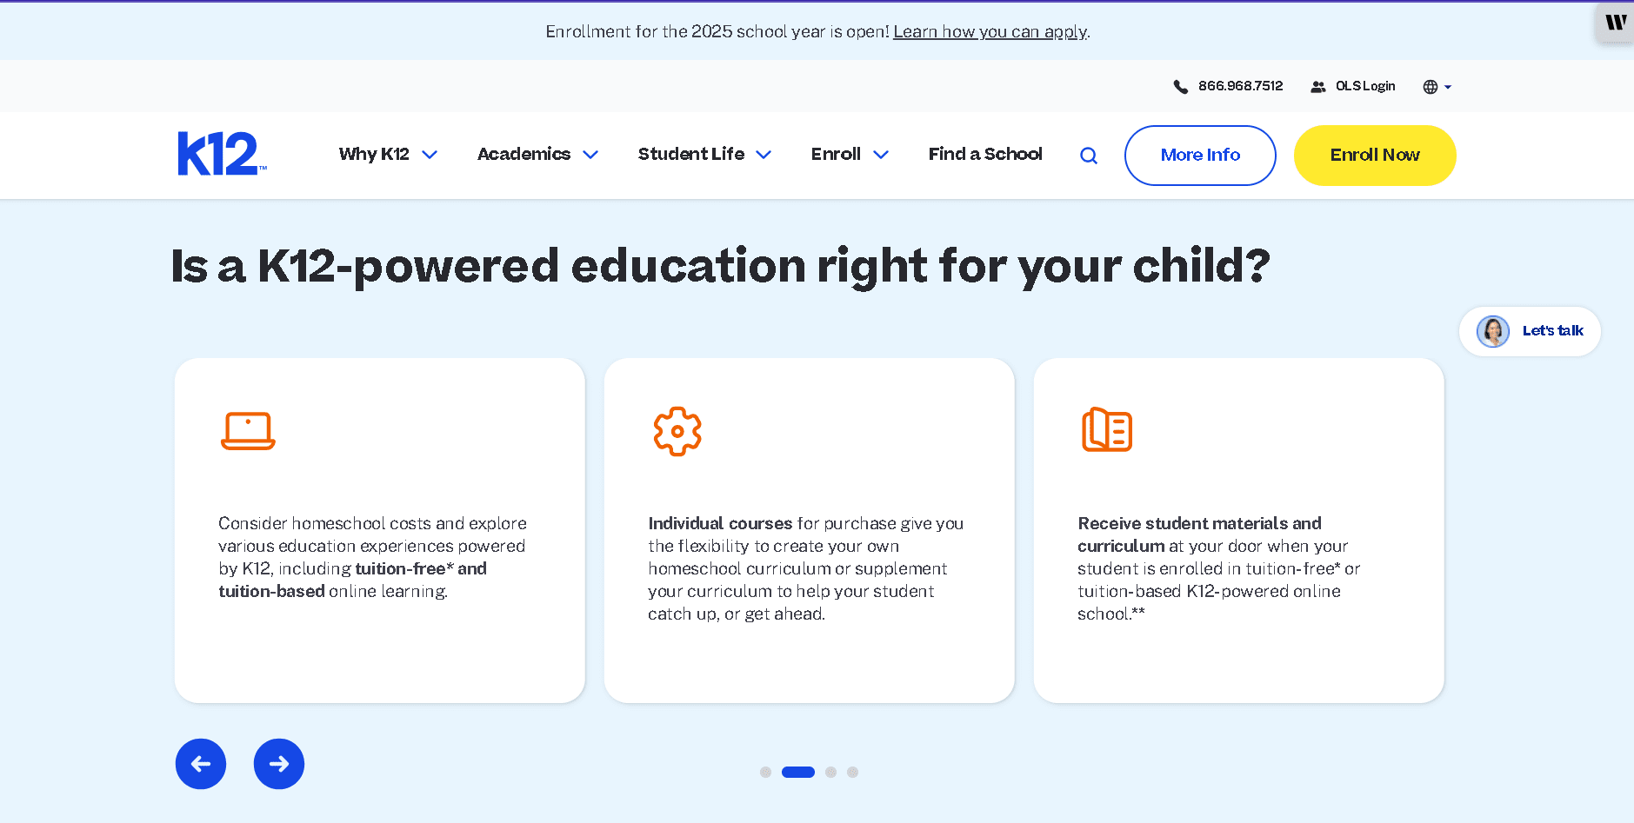1634x823 pixels.
Task: Select the third carousel dot
Action: (x=831, y=772)
